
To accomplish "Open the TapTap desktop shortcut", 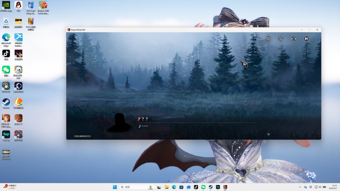I will click(6, 136).
